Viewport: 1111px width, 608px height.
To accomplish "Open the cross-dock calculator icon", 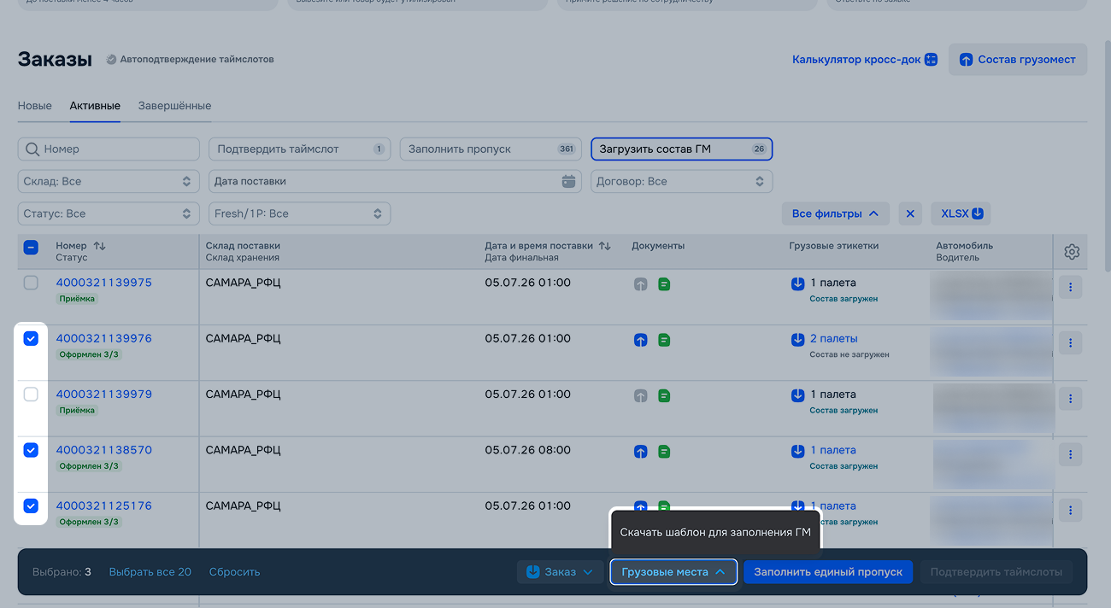I will (932, 60).
